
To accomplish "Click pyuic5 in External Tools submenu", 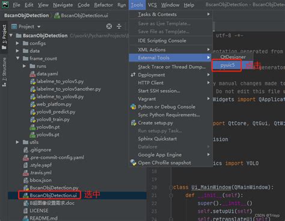I will coord(227,65).
